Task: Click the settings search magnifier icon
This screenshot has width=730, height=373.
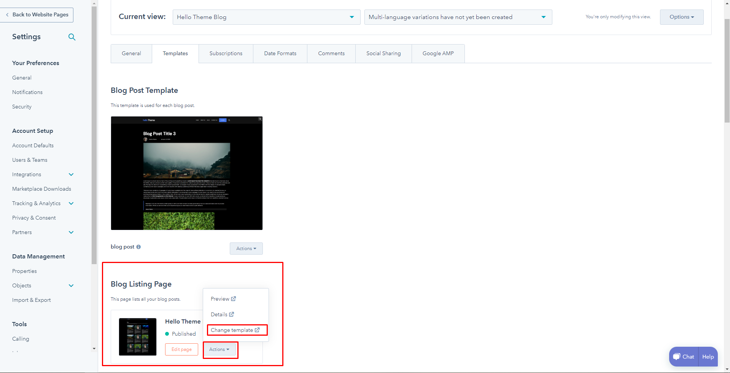Action: [x=72, y=37]
